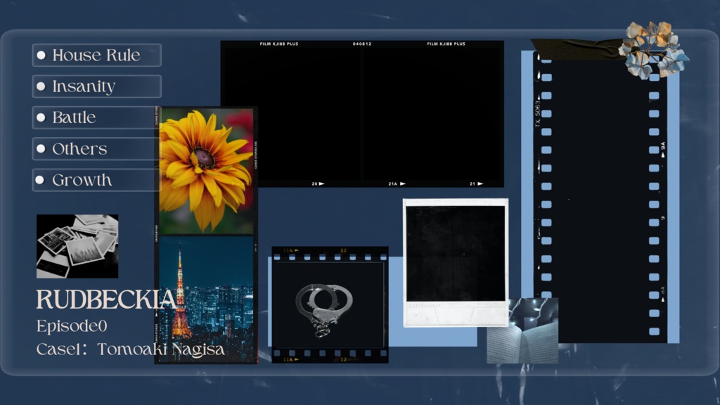Click the FILM KJI88 PLUS label on negative strip

281,43
